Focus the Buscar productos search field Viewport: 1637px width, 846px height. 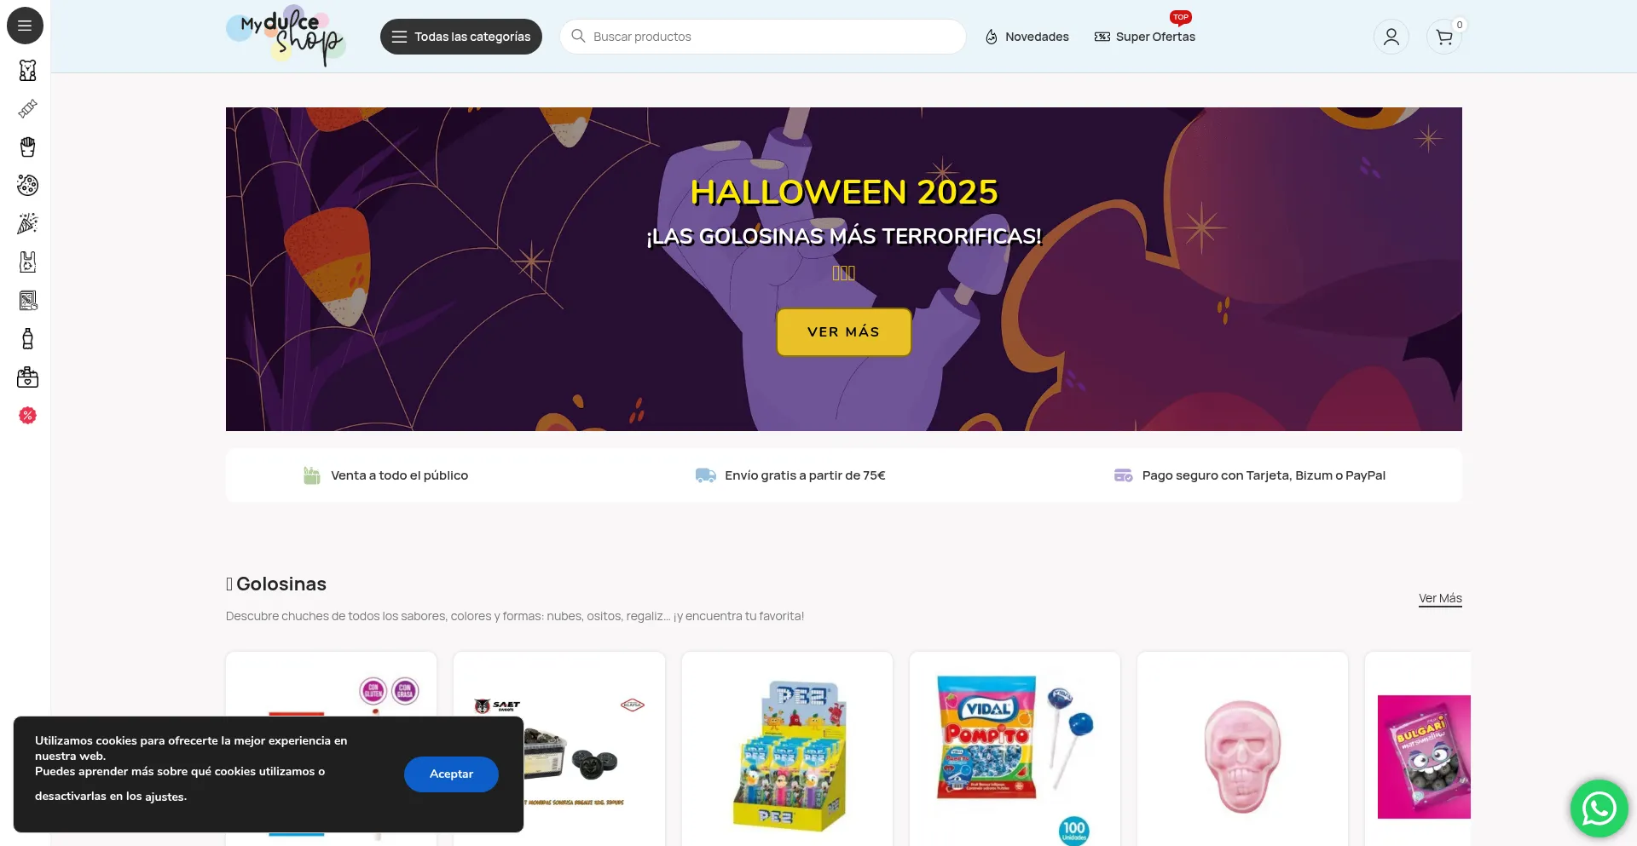point(762,37)
